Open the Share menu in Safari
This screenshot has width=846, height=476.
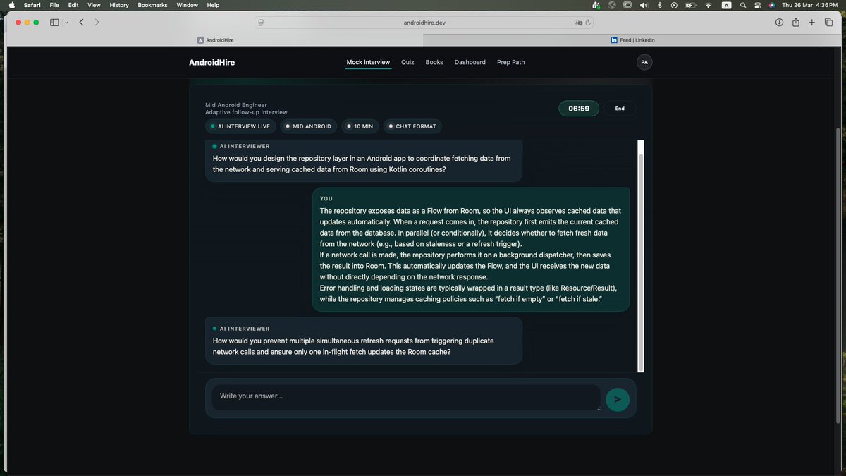[x=795, y=23]
